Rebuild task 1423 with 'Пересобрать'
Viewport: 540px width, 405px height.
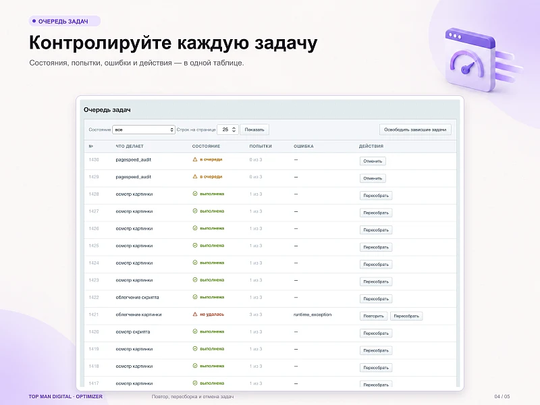pos(376,281)
